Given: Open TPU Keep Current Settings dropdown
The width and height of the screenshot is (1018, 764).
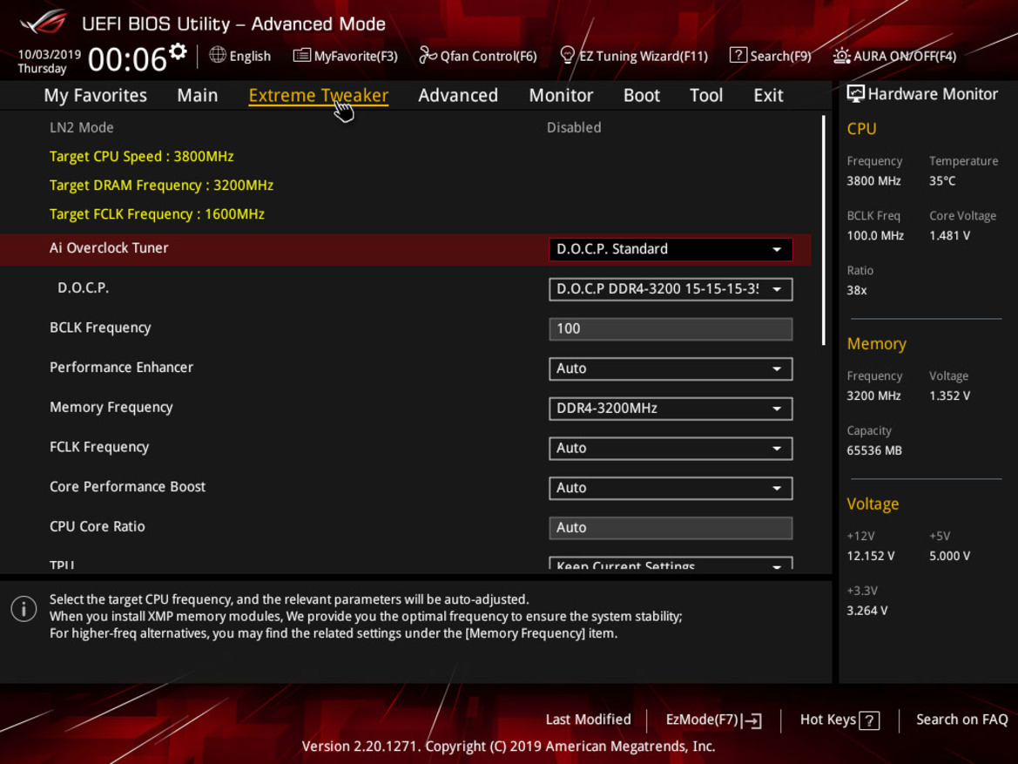Looking at the screenshot, I should 670,564.
